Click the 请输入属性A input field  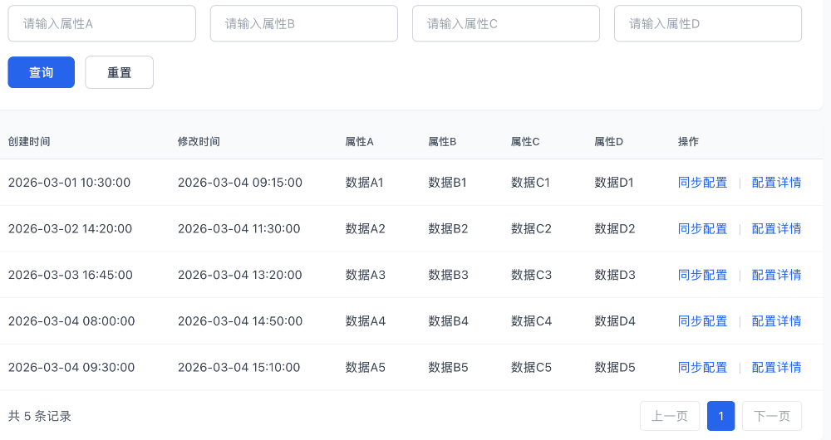[101, 23]
